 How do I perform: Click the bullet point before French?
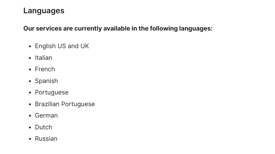pyautogui.click(x=30, y=70)
